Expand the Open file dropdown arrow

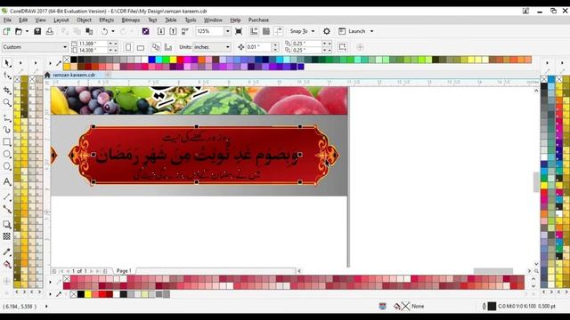27,32
